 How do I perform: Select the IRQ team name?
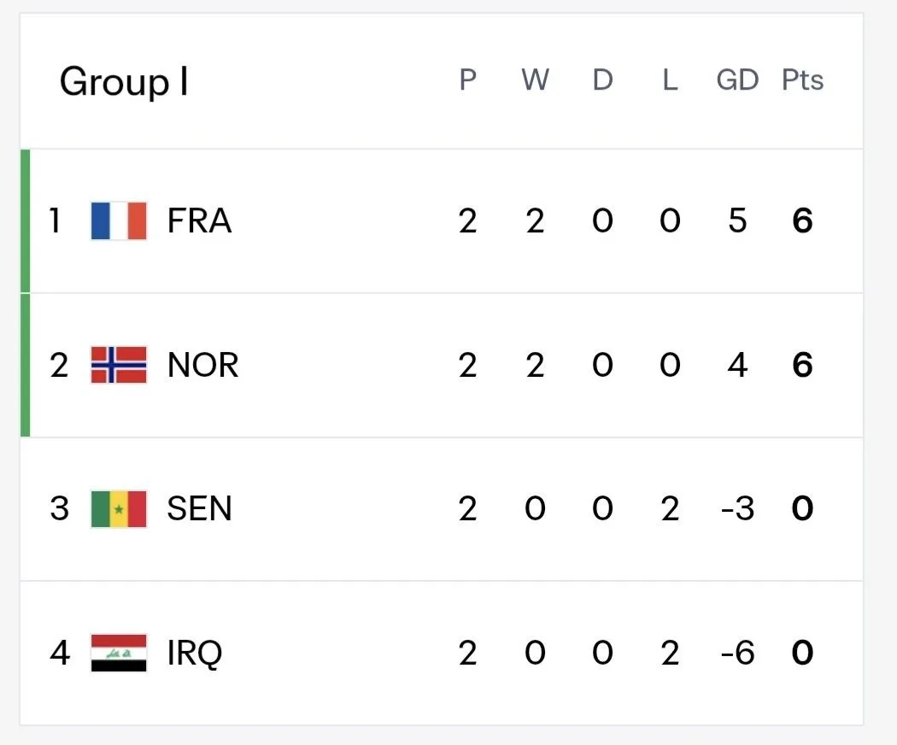[195, 653]
